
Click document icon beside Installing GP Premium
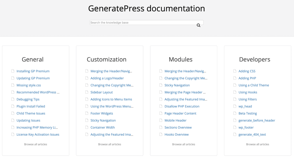point(13,71)
